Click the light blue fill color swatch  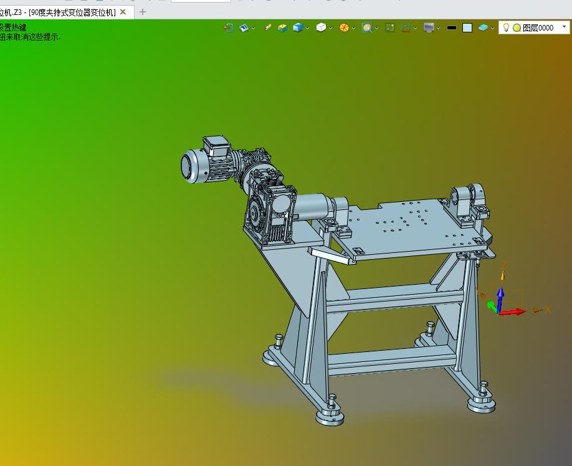(467, 27)
